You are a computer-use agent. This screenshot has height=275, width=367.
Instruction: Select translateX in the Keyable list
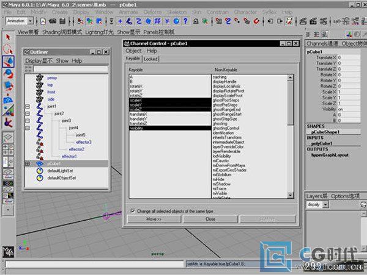pos(170,114)
